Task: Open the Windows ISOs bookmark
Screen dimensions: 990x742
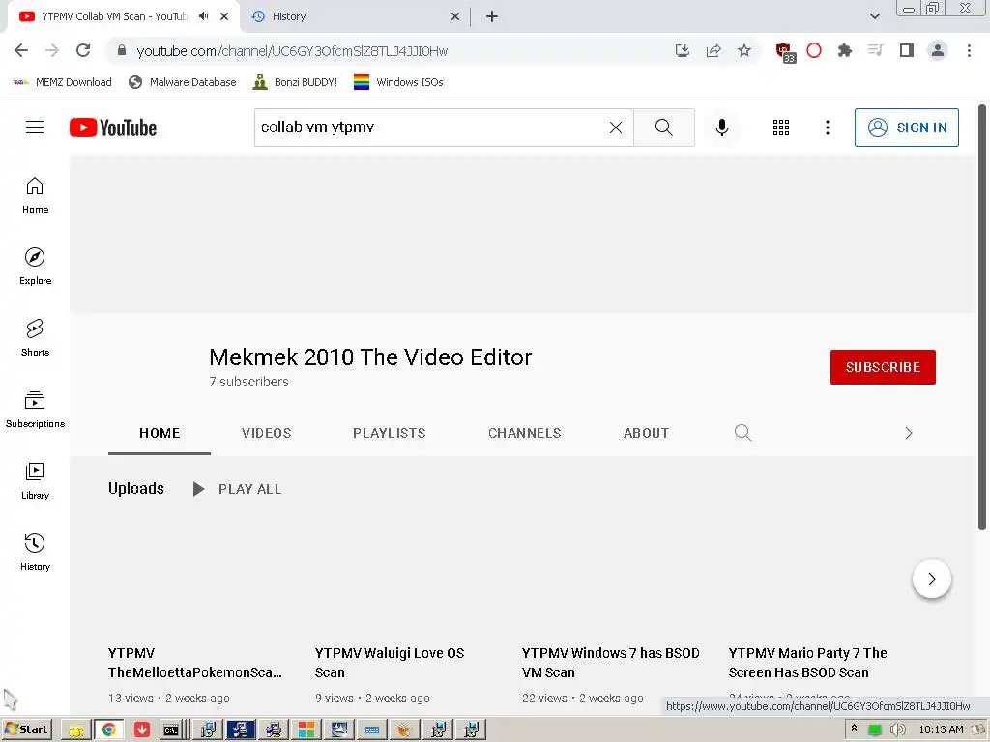Action: [x=398, y=82]
